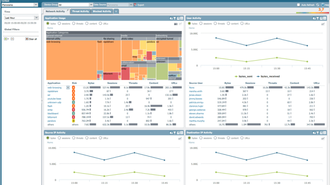Click filter funnel icon in User Activity header
This screenshot has width=330, height=185.
point(317,18)
